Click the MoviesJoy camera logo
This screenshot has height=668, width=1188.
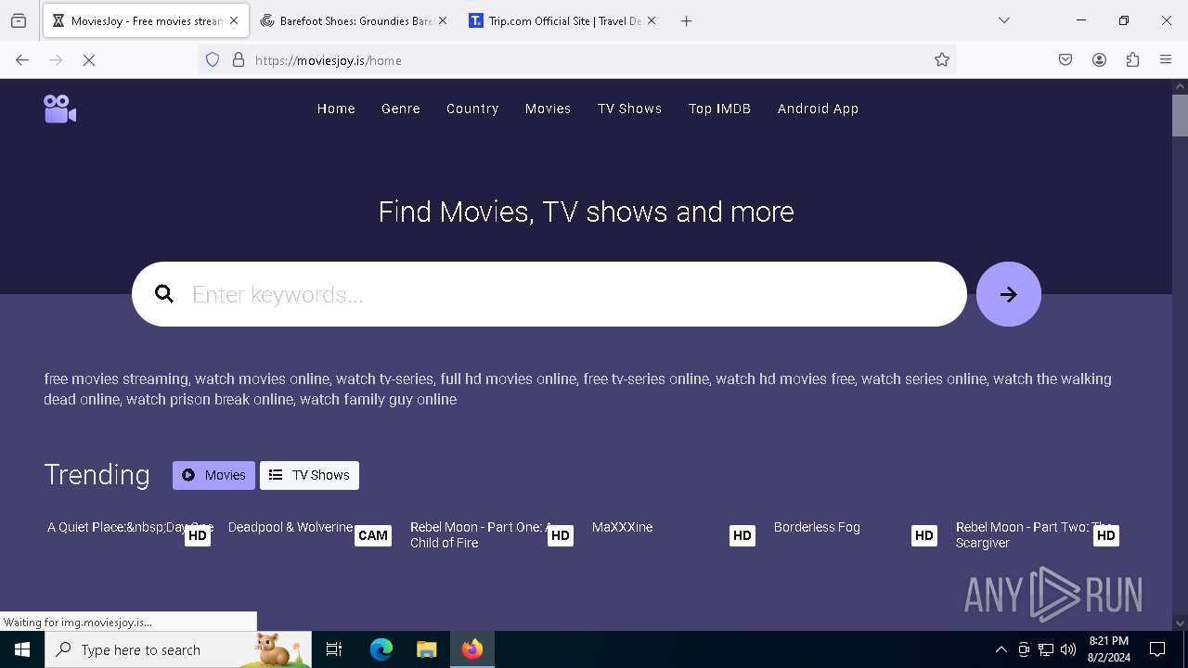pyautogui.click(x=60, y=109)
